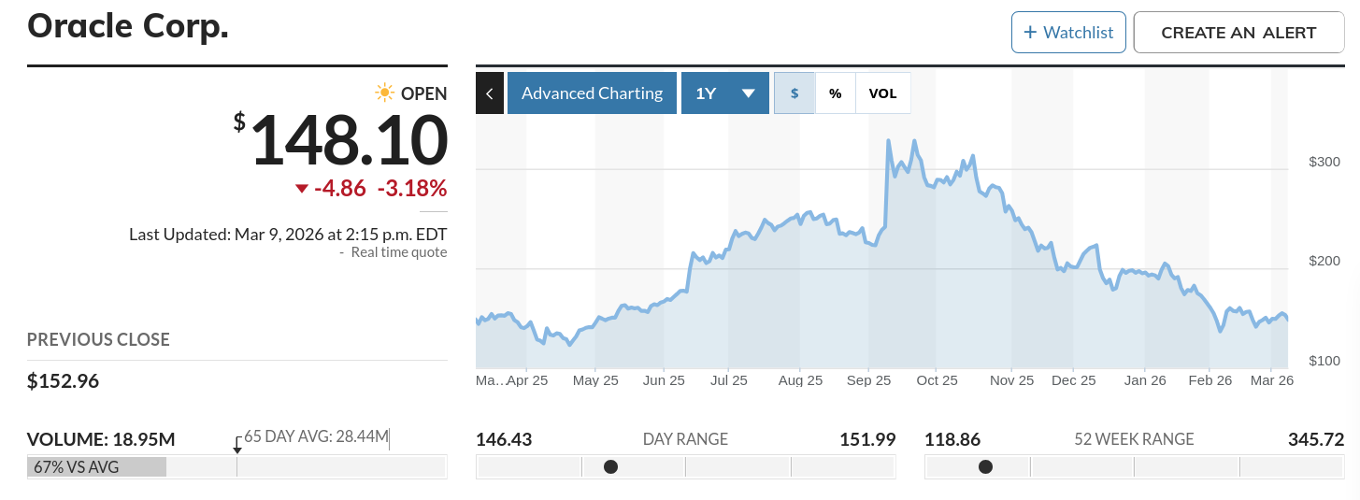Click the CREATE AN ALERT button
Image resolution: width=1360 pixels, height=500 pixels.
tap(1238, 33)
